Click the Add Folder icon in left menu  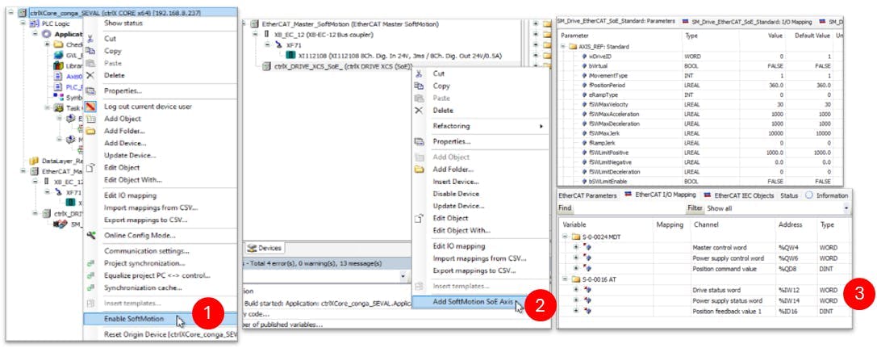[90, 131]
